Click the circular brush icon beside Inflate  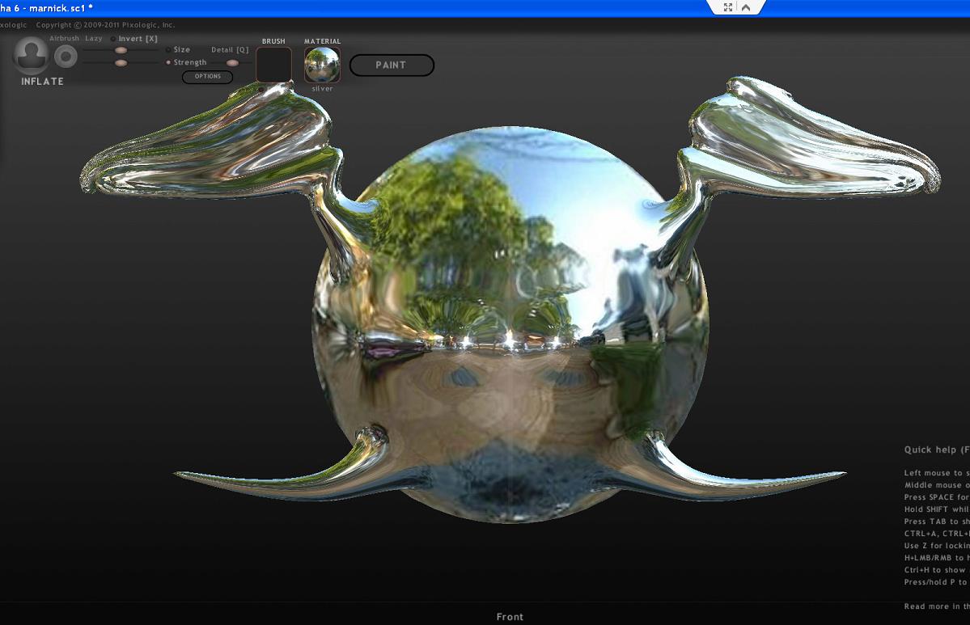tap(66, 57)
